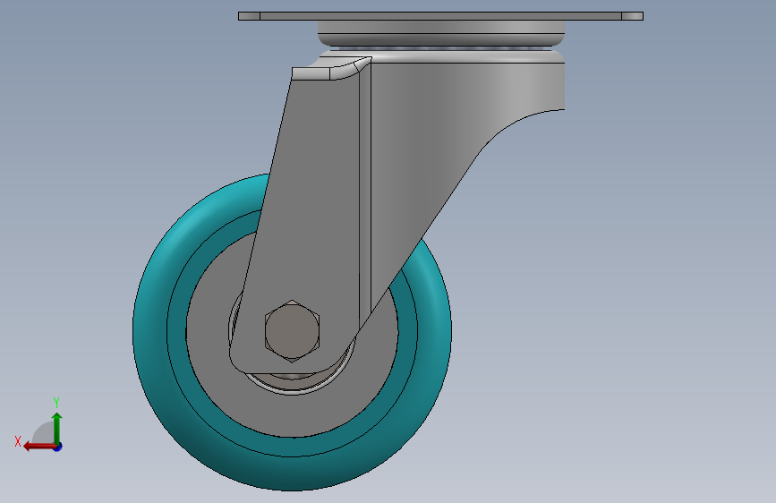Click the green Y axis arrow of the triad
Image resolution: width=776 pixels, height=503 pixels.
[x=57, y=429]
